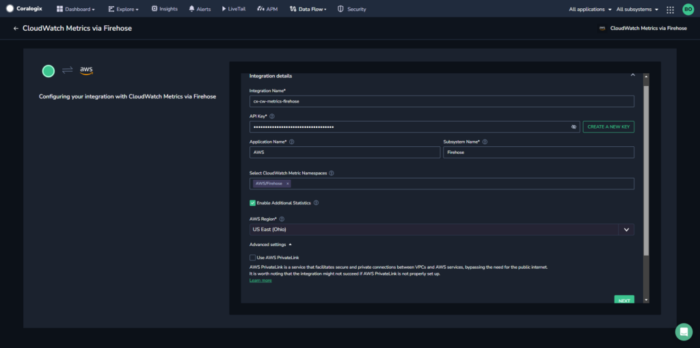Image resolution: width=700 pixels, height=348 pixels.
Task: Go to Insights
Action: [164, 9]
